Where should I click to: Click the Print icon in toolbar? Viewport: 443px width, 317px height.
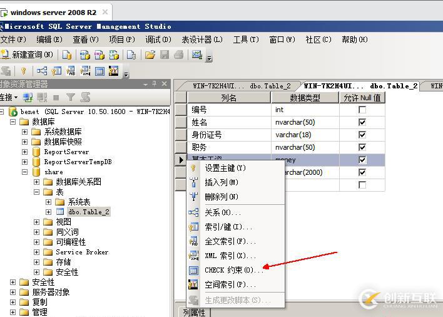[179, 55]
